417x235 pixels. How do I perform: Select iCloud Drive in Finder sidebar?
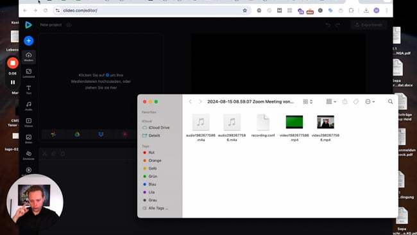[156, 128]
